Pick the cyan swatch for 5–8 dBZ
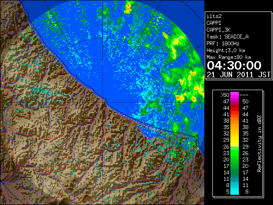Screen dimensions: 273x205 point(235,191)
